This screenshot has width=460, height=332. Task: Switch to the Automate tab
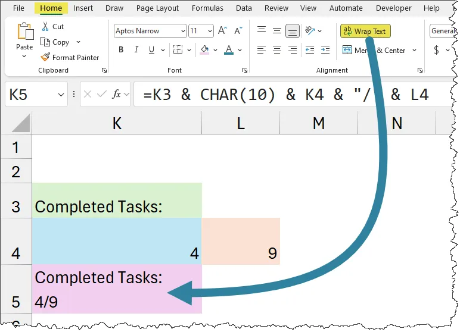[x=346, y=8]
